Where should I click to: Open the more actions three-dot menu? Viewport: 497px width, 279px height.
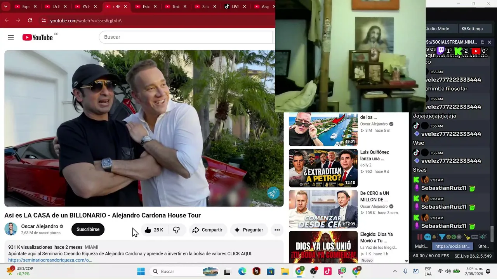(x=277, y=230)
